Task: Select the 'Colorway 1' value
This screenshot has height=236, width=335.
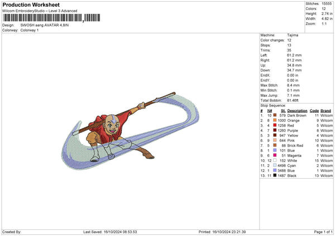Action: click(x=30, y=30)
